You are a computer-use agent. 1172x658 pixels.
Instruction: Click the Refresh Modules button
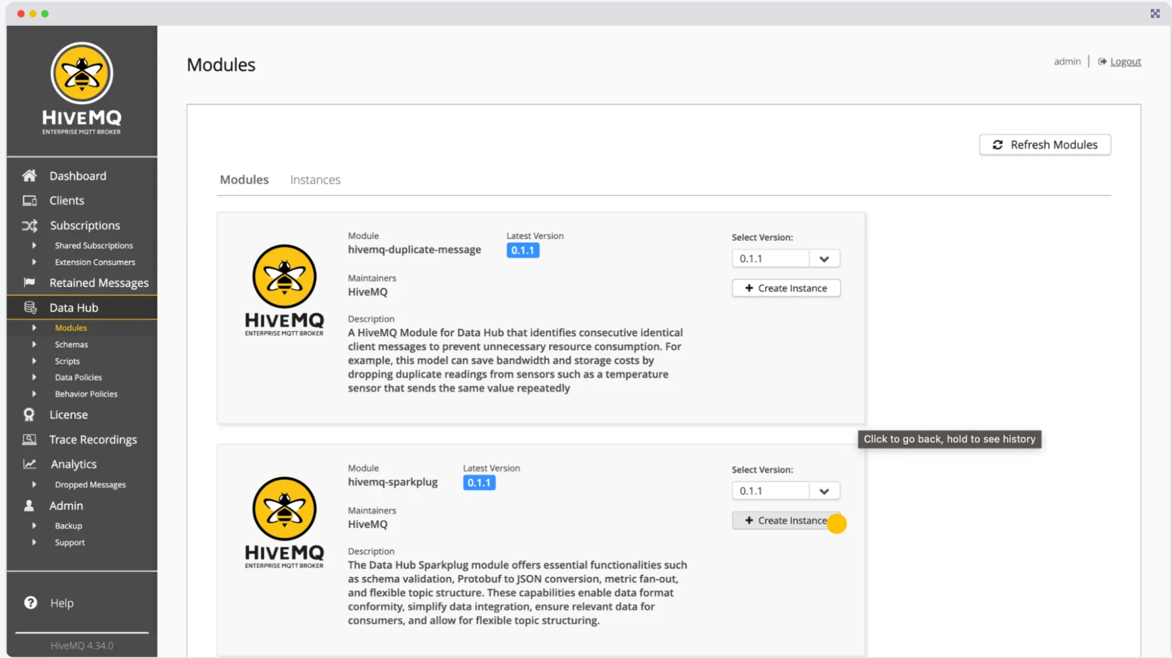coord(1045,145)
